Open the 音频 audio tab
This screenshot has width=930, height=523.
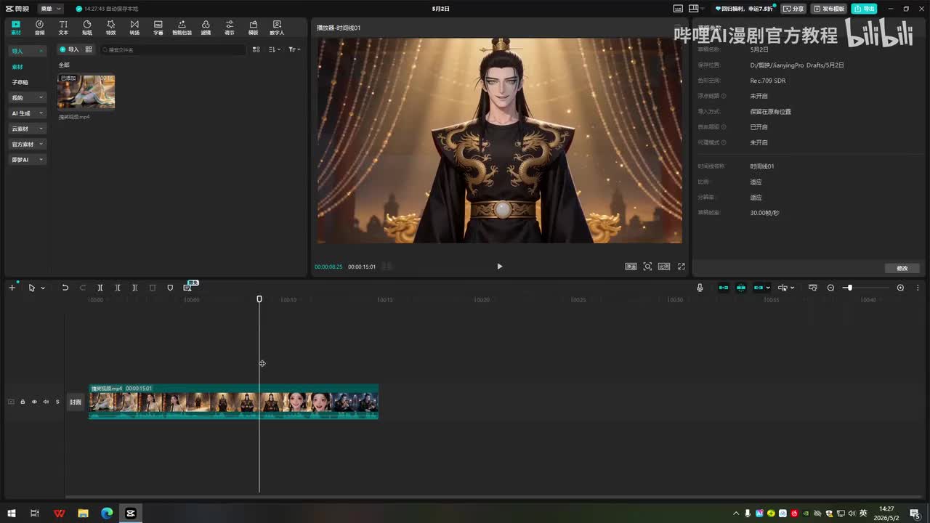[x=39, y=28]
